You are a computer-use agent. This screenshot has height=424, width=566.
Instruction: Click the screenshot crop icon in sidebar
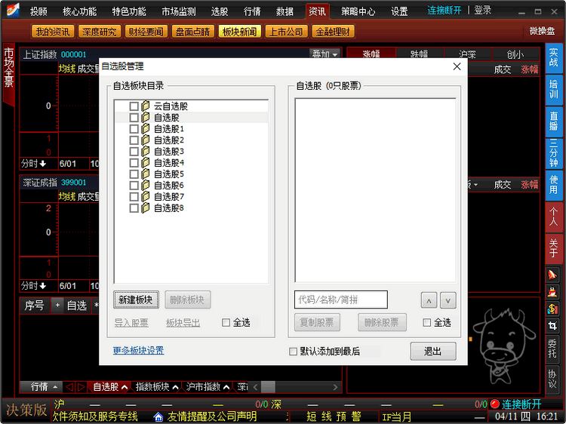pyautogui.click(x=552, y=326)
